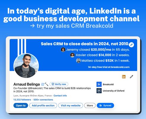146x119 pixels.
Task: Click Jeremy's small avatar in the banner
Action: 63,50
